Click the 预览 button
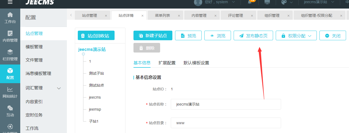Screen dimensions: 349x133 click(188, 35)
